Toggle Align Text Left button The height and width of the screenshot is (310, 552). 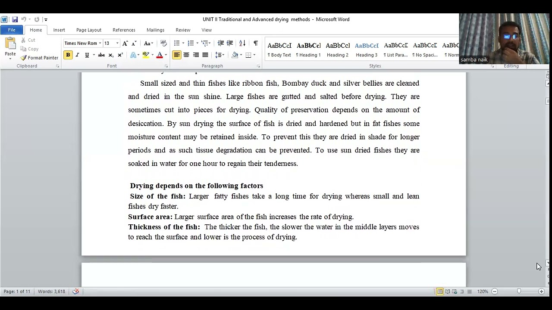(x=177, y=55)
